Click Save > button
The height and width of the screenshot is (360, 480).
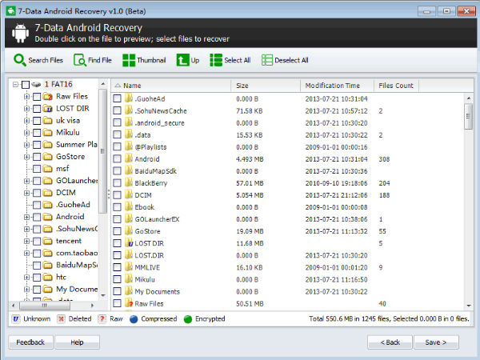(x=436, y=342)
